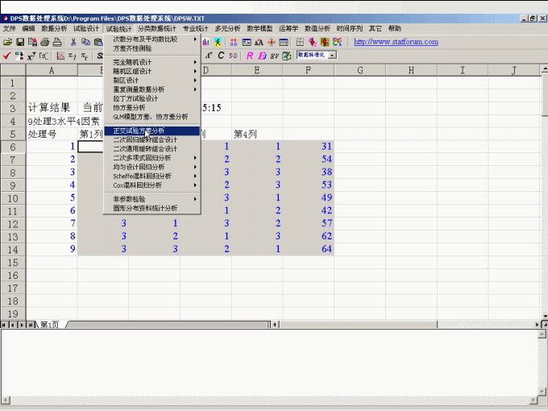
Task: Open the 多元分析 menu
Action: [x=227, y=28]
